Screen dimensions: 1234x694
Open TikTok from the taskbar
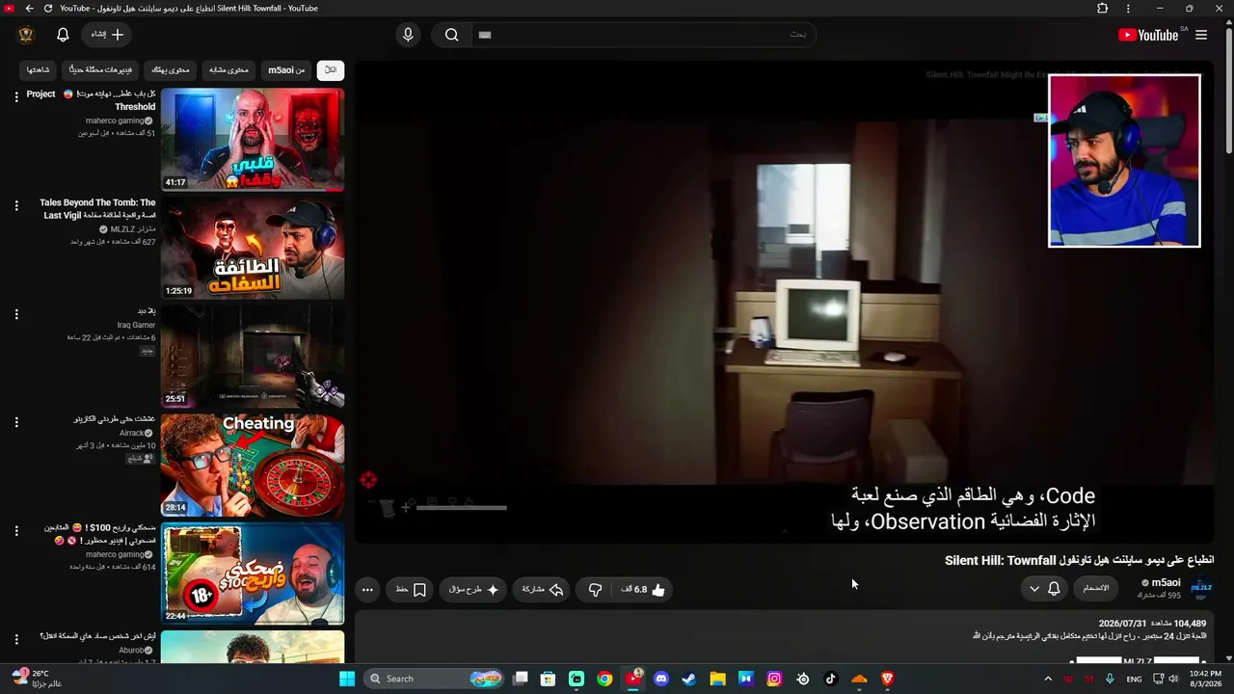click(831, 679)
